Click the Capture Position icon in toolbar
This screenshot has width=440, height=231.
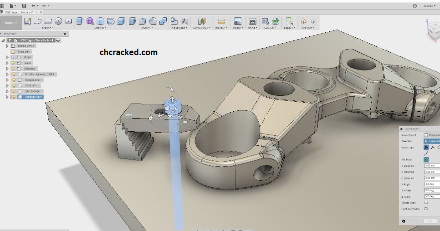click(x=304, y=21)
